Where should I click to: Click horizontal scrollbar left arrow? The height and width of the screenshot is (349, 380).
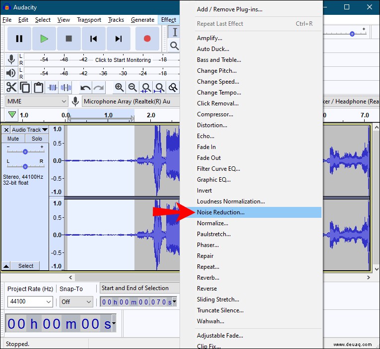click(70, 277)
